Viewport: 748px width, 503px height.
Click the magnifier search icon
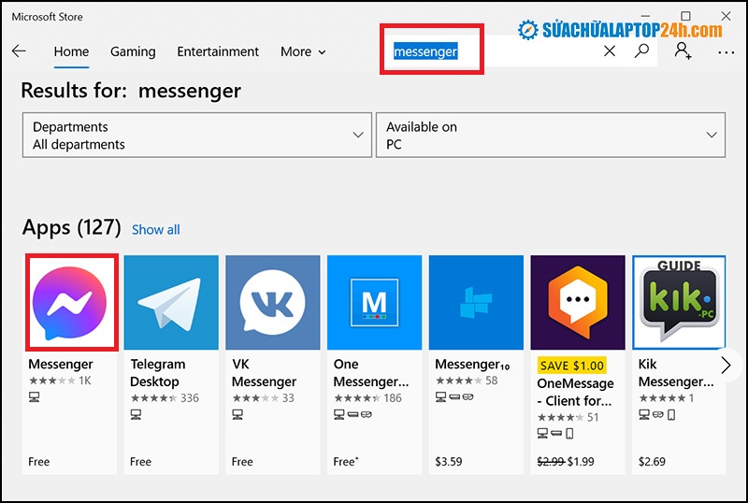tap(641, 51)
